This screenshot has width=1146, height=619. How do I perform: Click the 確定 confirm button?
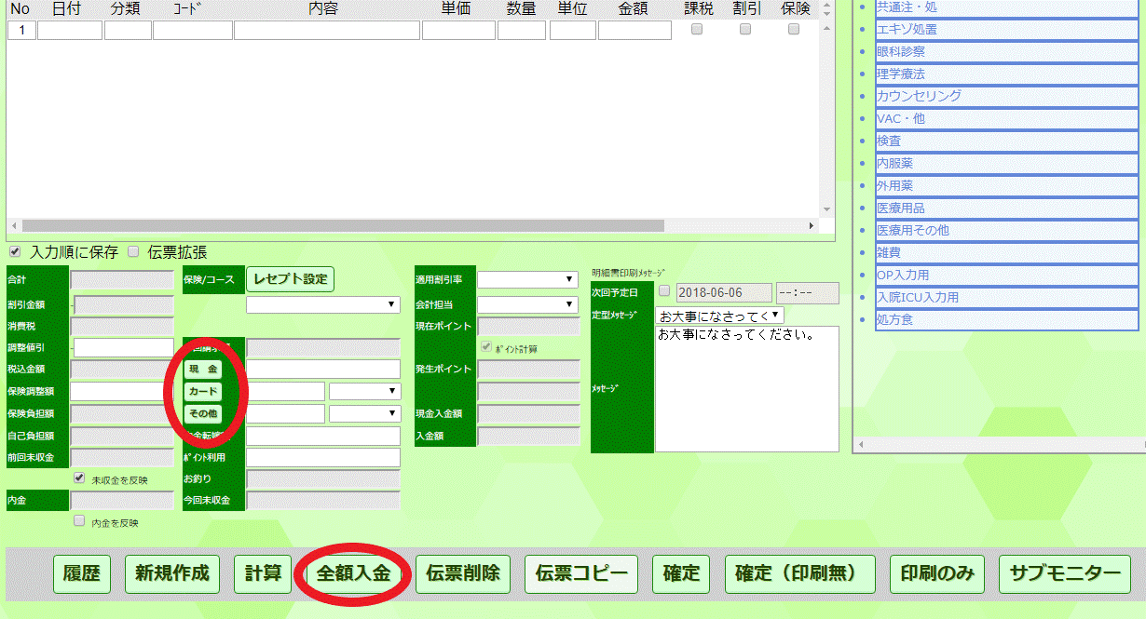681,574
